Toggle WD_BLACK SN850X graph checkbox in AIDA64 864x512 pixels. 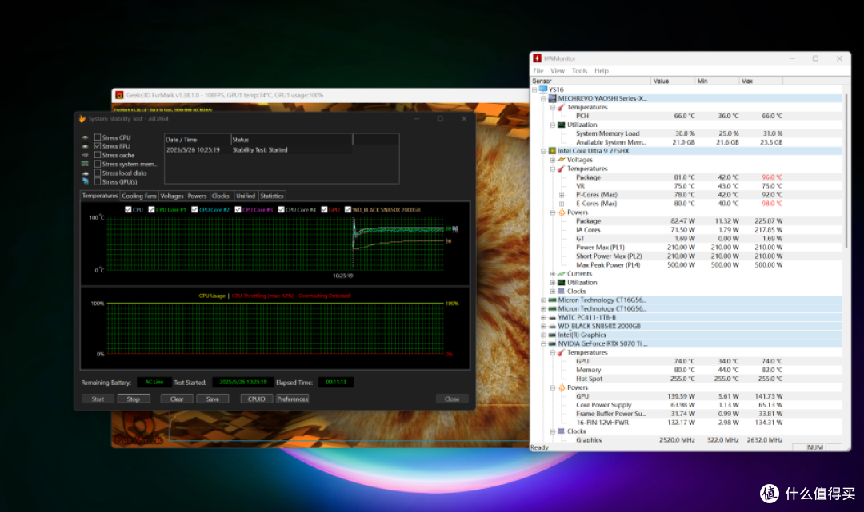(348, 209)
